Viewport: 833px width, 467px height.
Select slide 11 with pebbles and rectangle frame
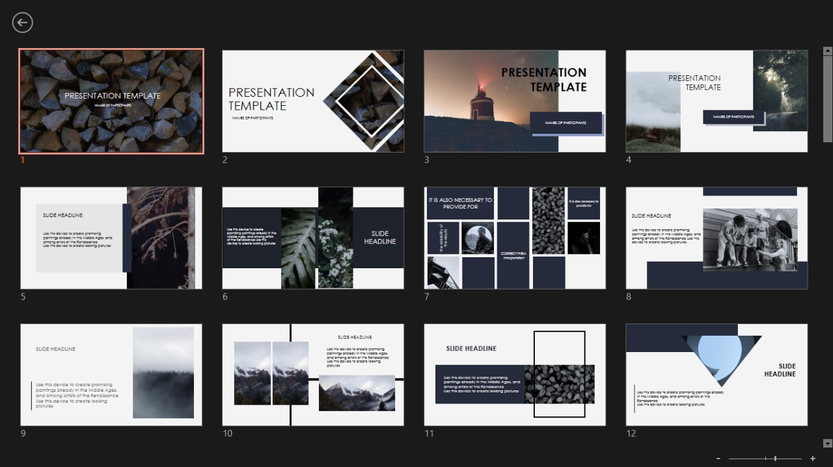515,375
